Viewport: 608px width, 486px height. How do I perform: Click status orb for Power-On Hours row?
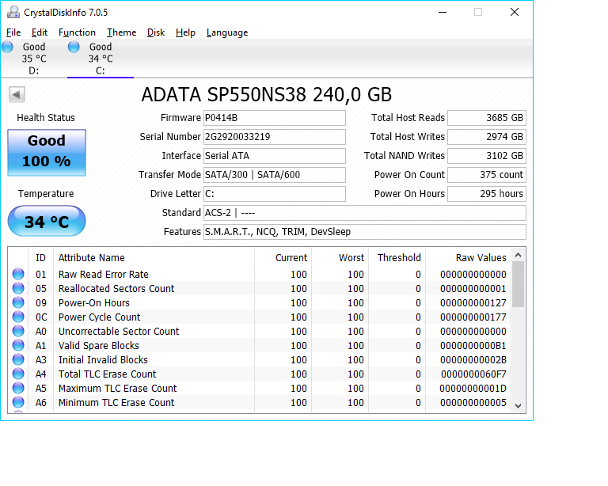click(x=18, y=302)
